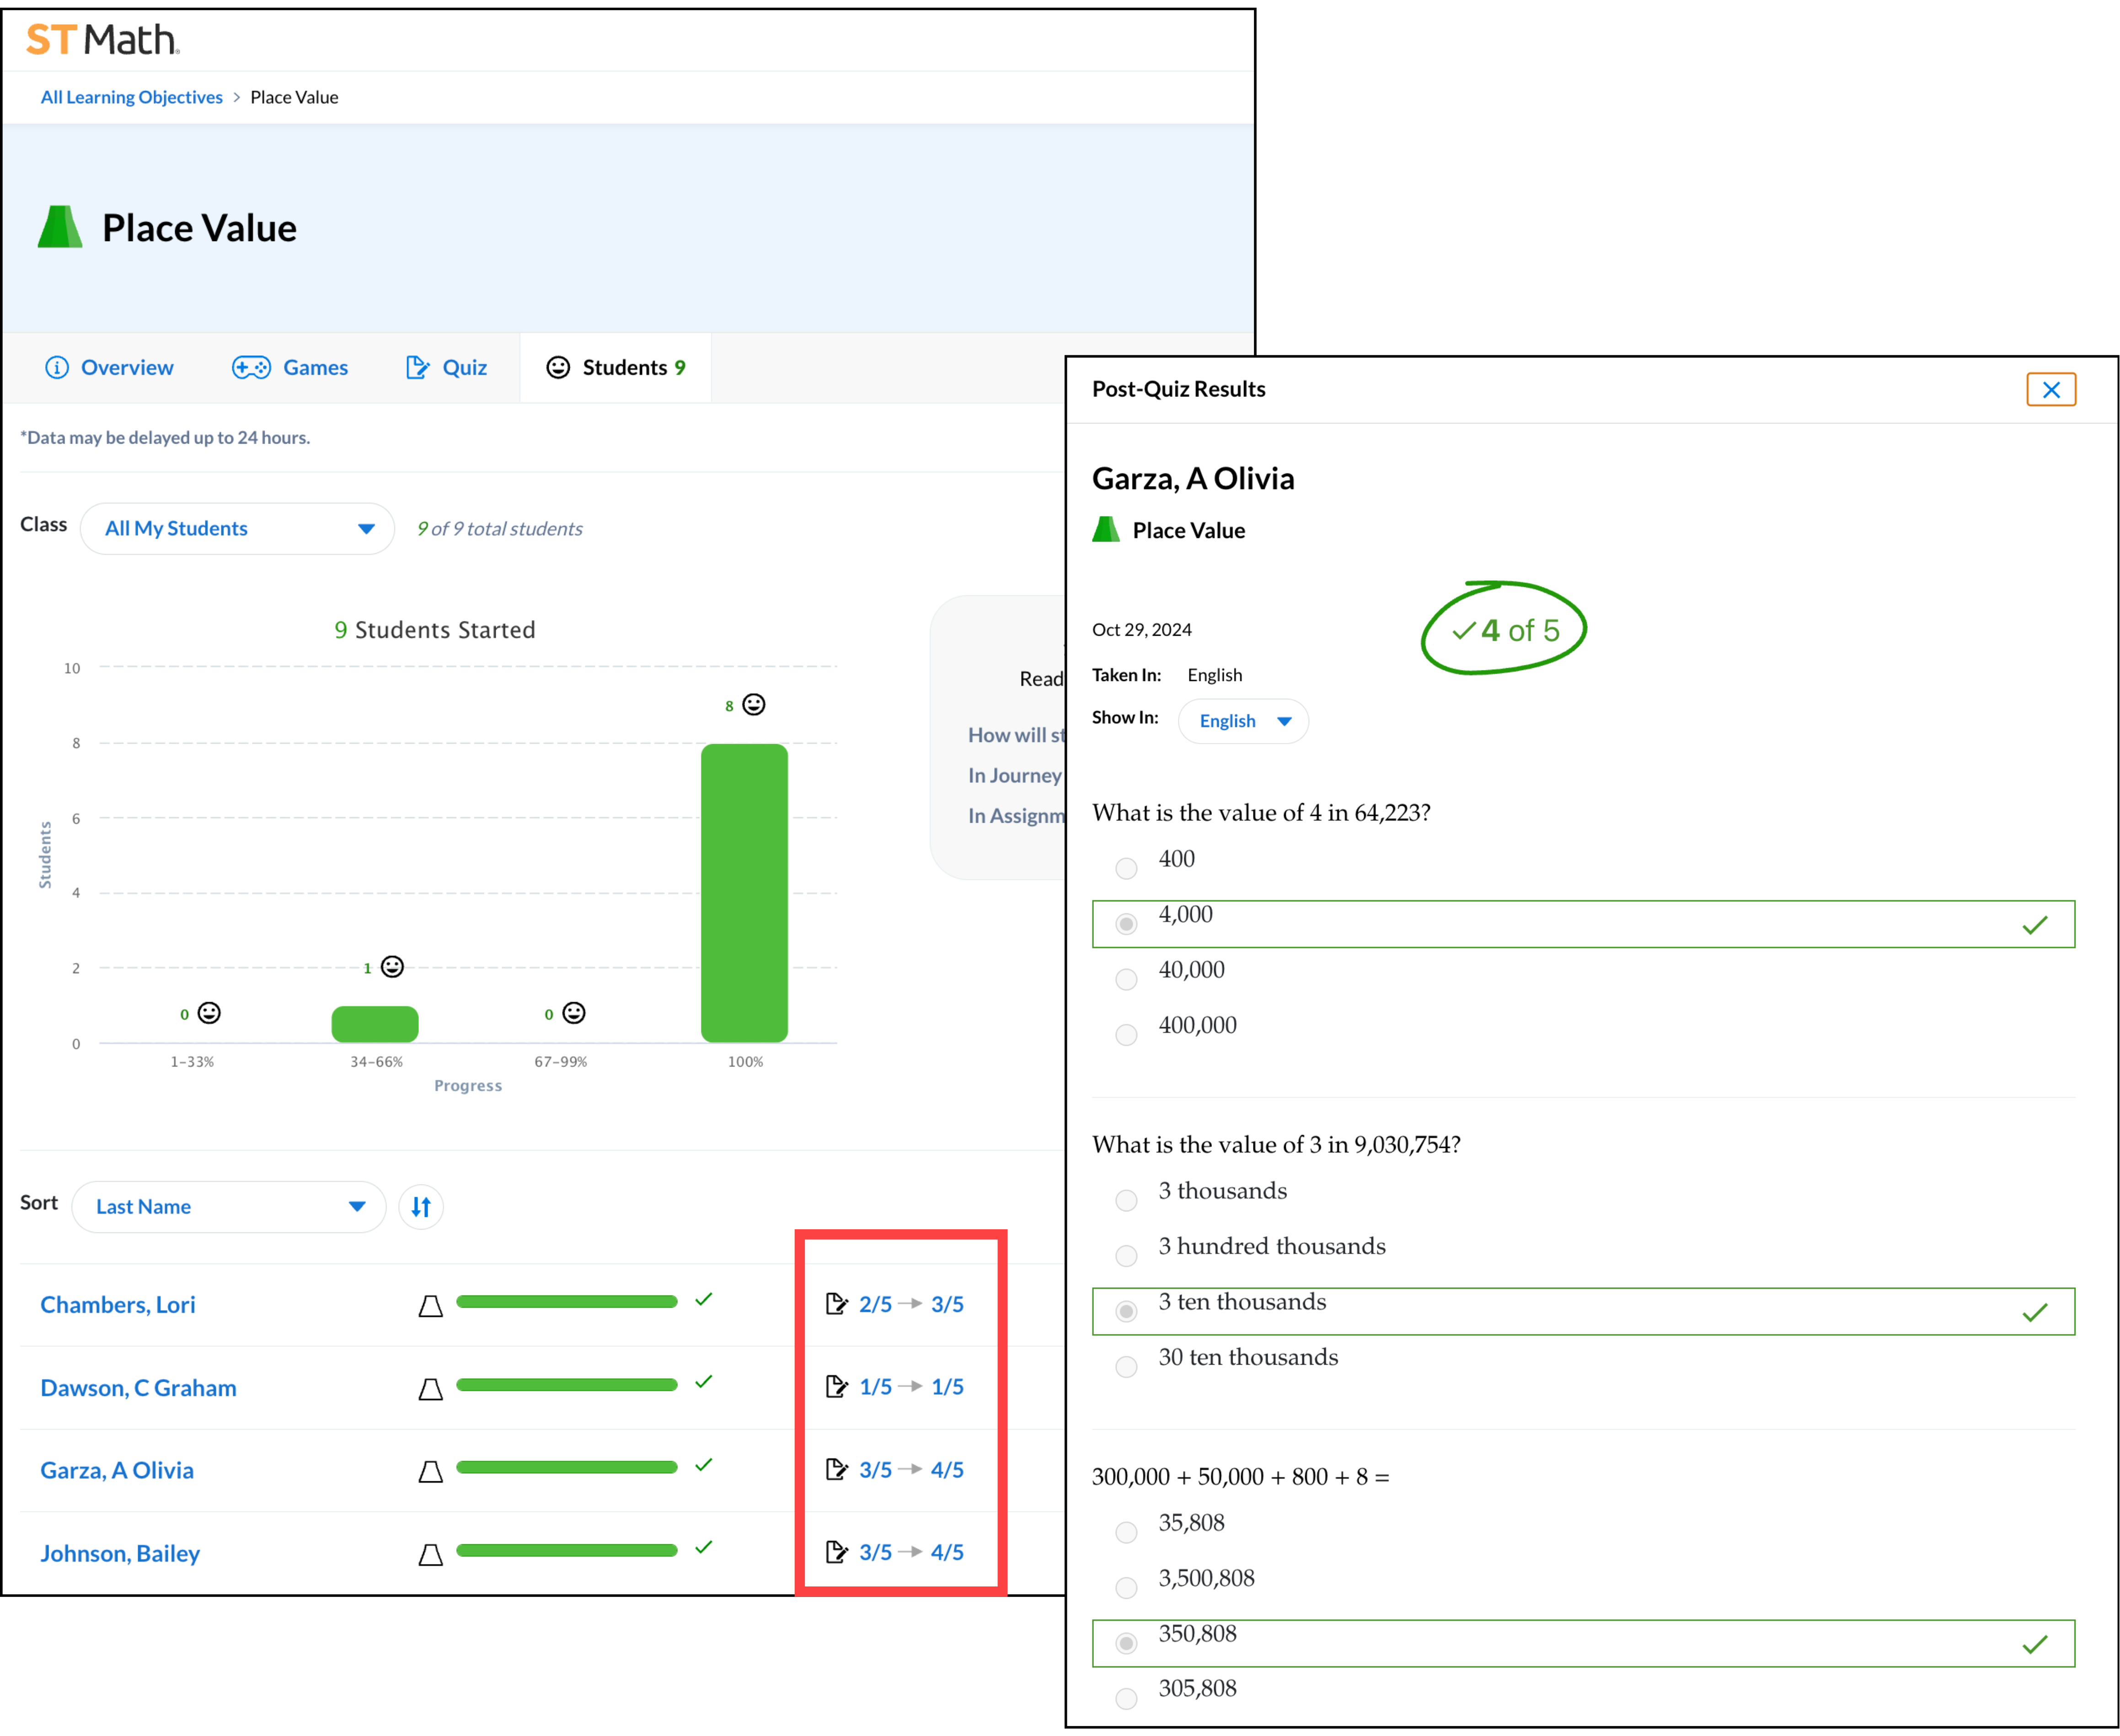Click Johnson, Bailey green progress bar
Screen dimensions: 2120x1736
point(567,1550)
